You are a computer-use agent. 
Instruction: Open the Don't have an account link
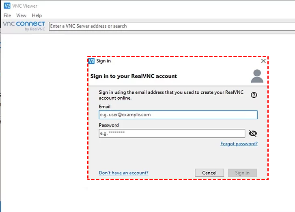tap(124, 173)
